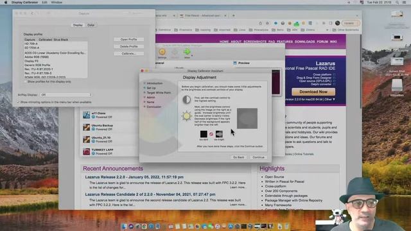Switch to the Color tab
The width and height of the screenshot is (411, 231).
pyautogui.click(x=91, y=25)
